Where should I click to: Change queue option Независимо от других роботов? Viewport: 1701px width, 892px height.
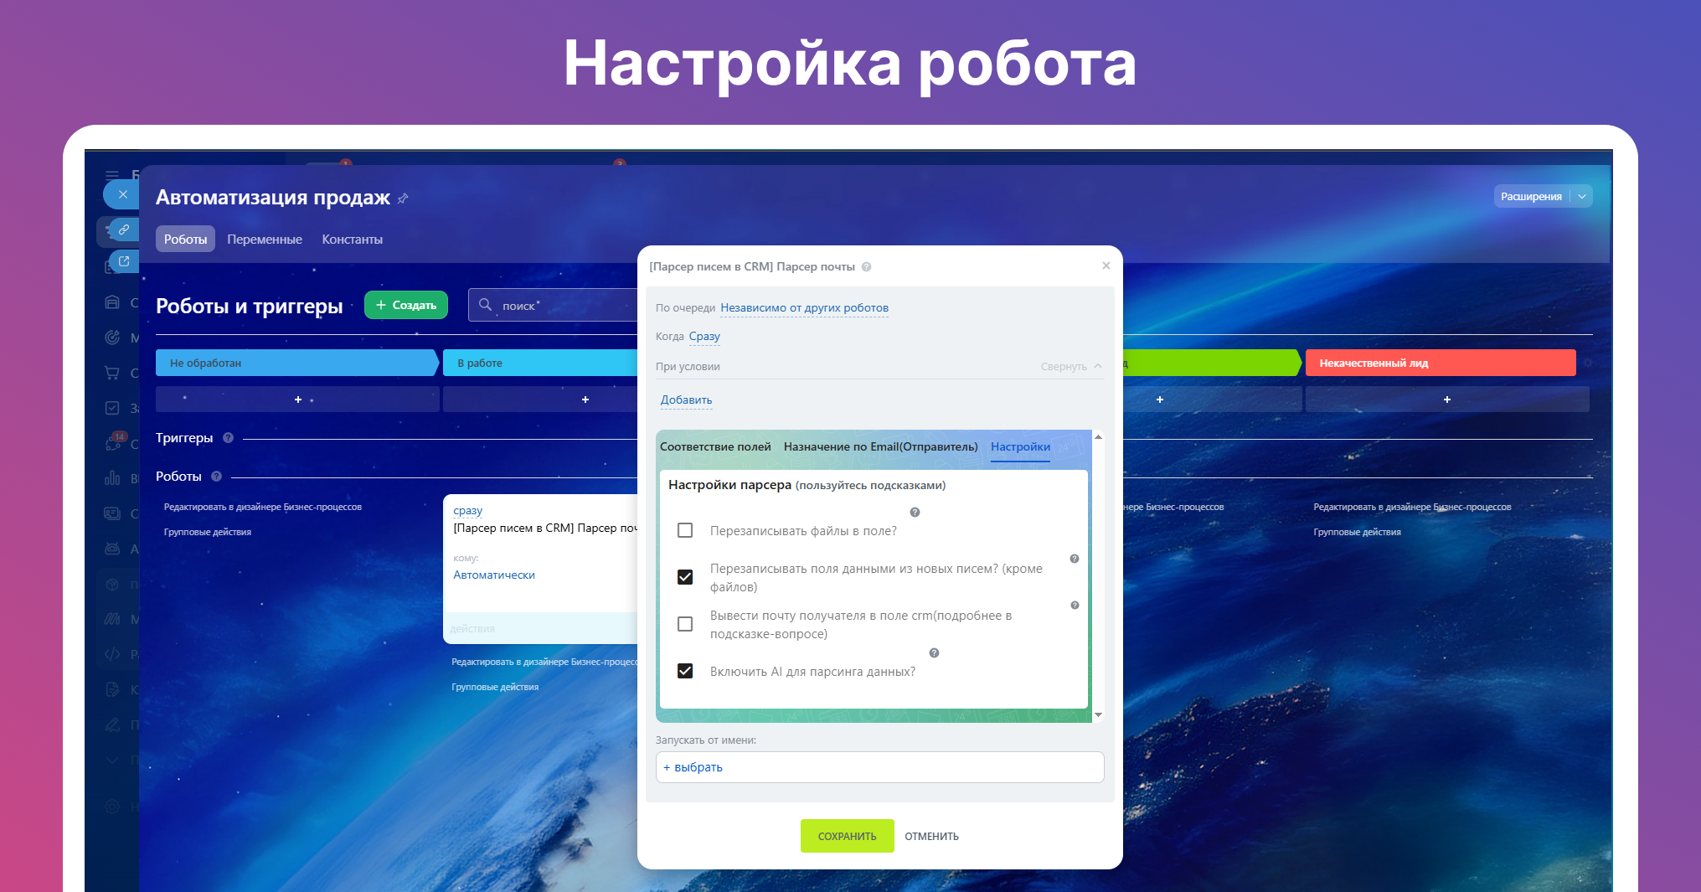point(804,308)
